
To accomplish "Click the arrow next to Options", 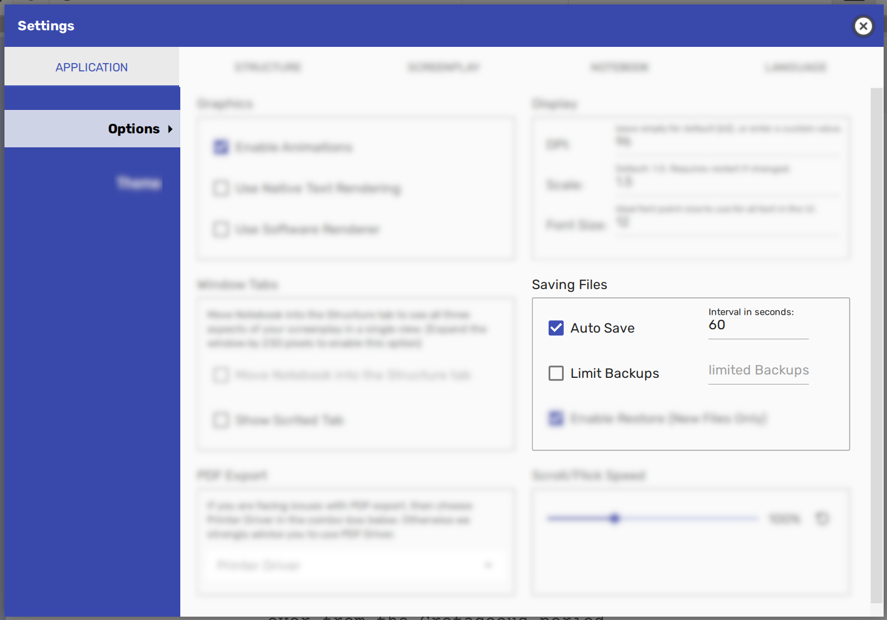I will tap(170, 129).
